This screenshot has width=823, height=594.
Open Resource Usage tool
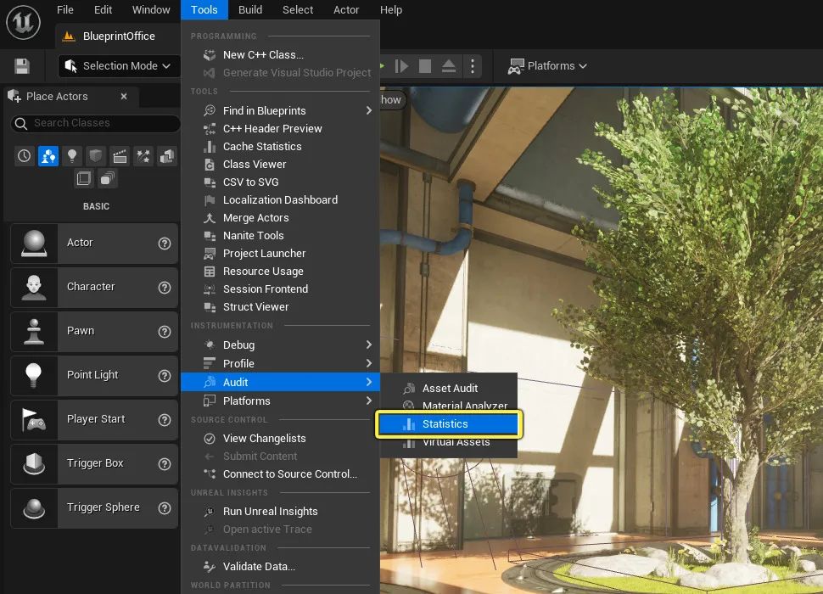pos(280,272)
